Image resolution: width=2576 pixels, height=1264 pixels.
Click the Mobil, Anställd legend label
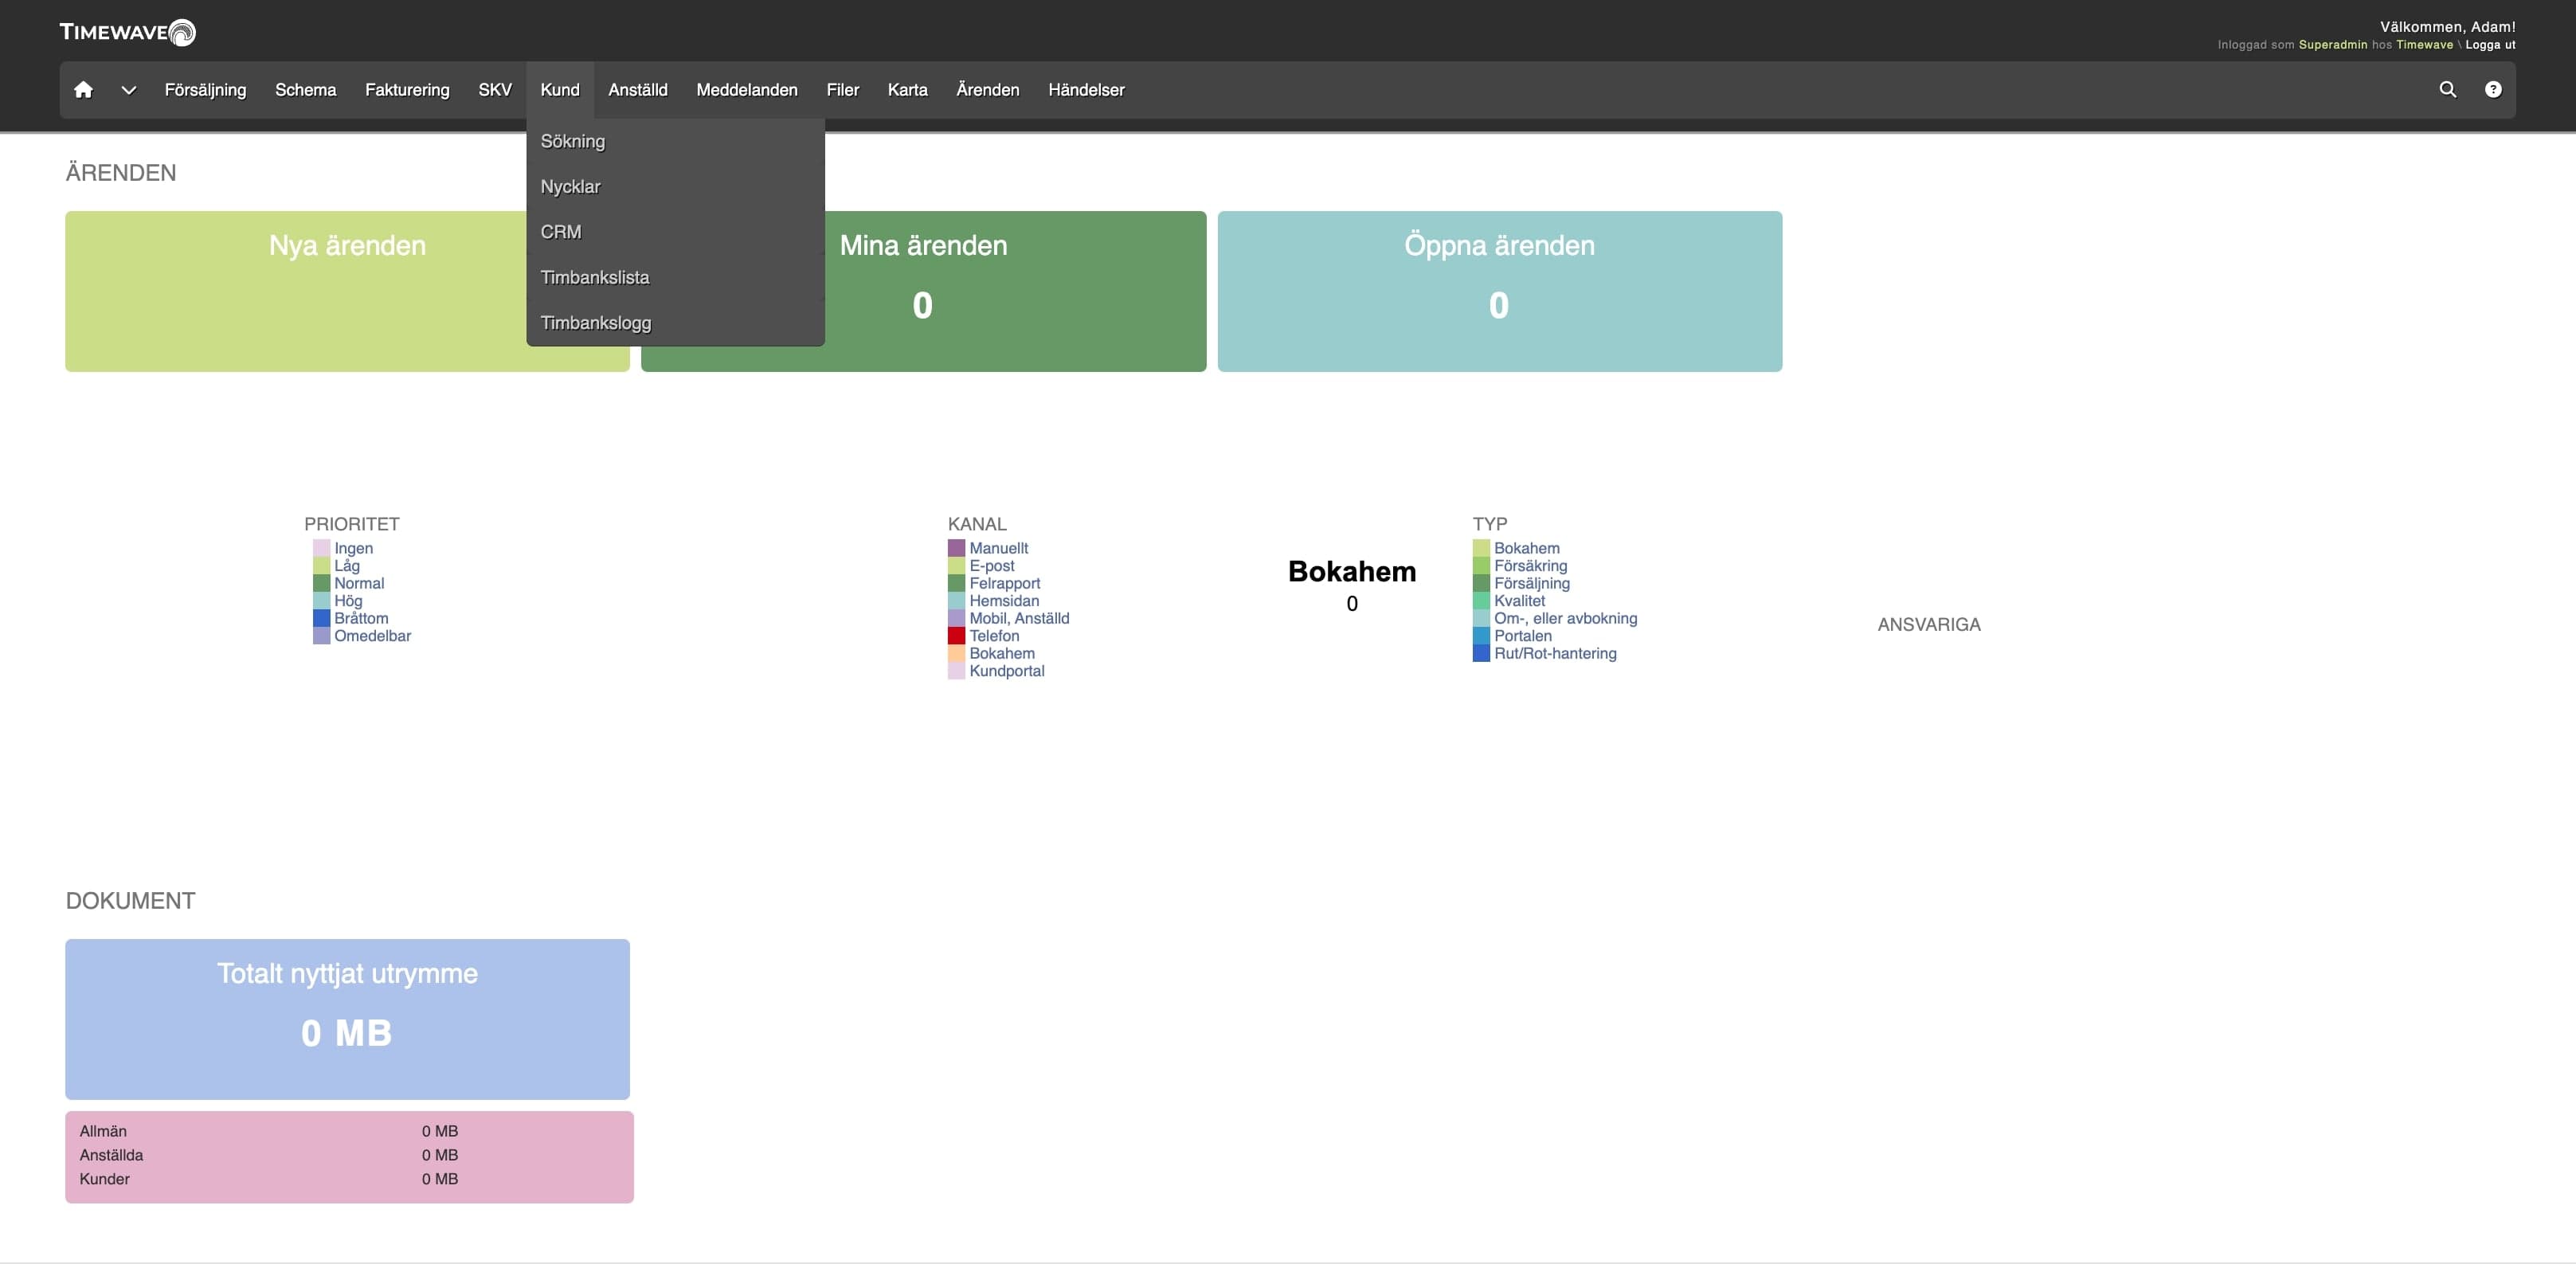[x=1019, y=618]
